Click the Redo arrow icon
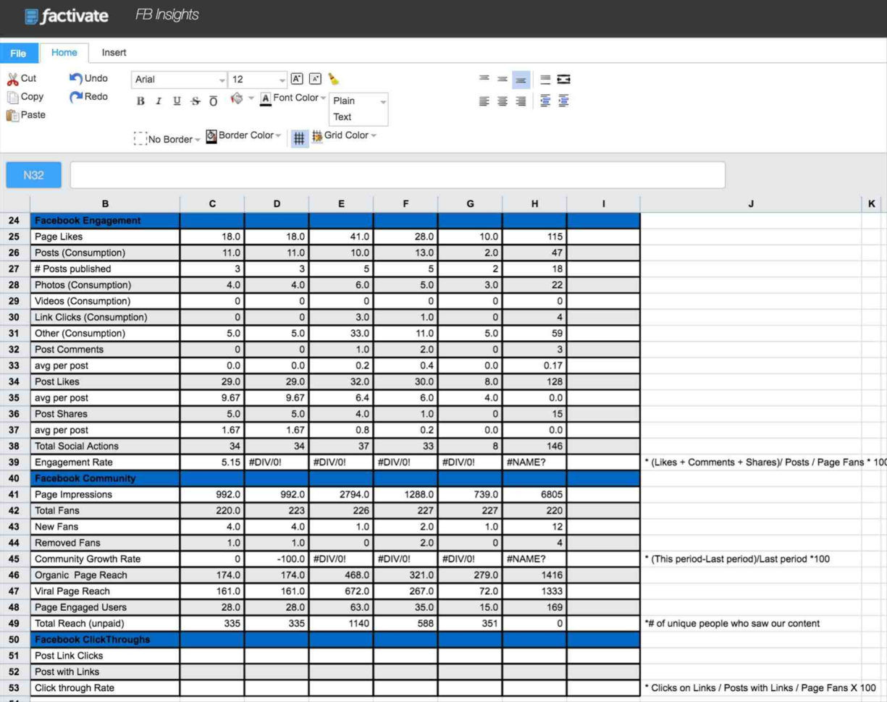The image size is (887, 702). click(75, 96)
